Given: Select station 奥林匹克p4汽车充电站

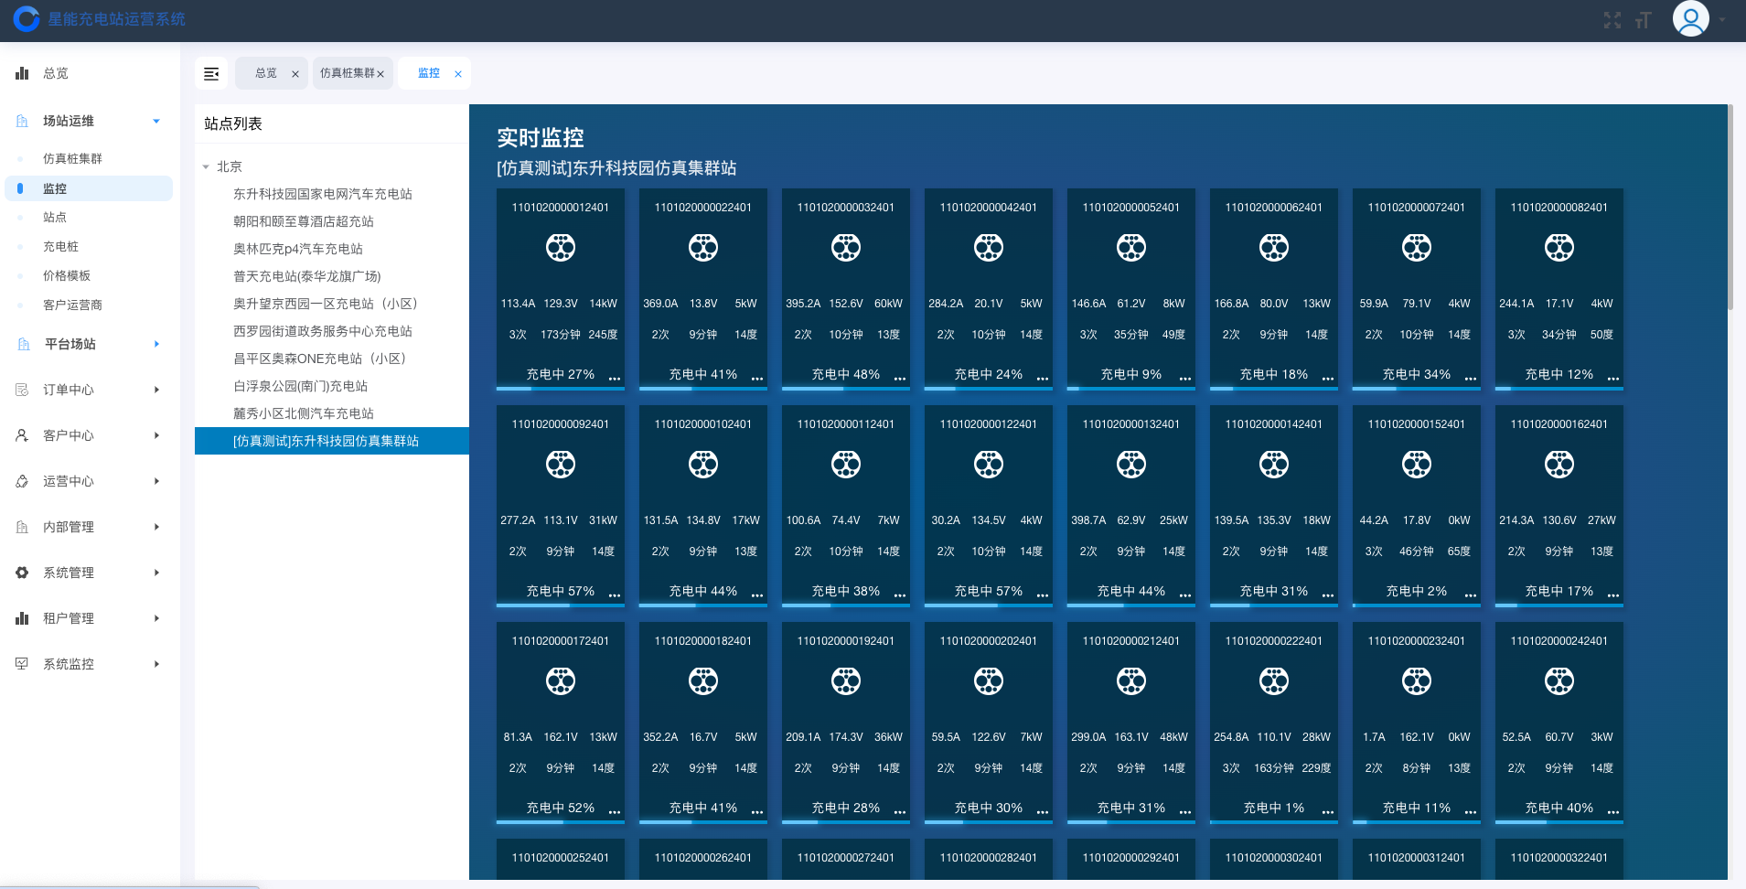Looking at the screenshot, I should click(x=297, y=249).
